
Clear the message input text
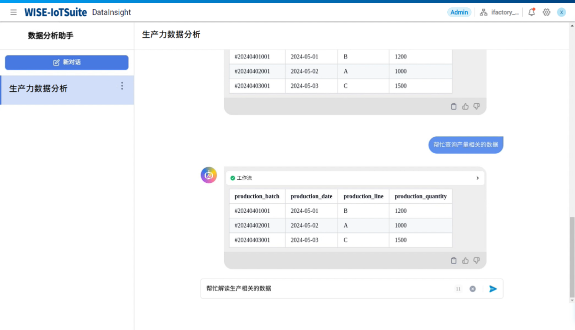tap(472, 289)
